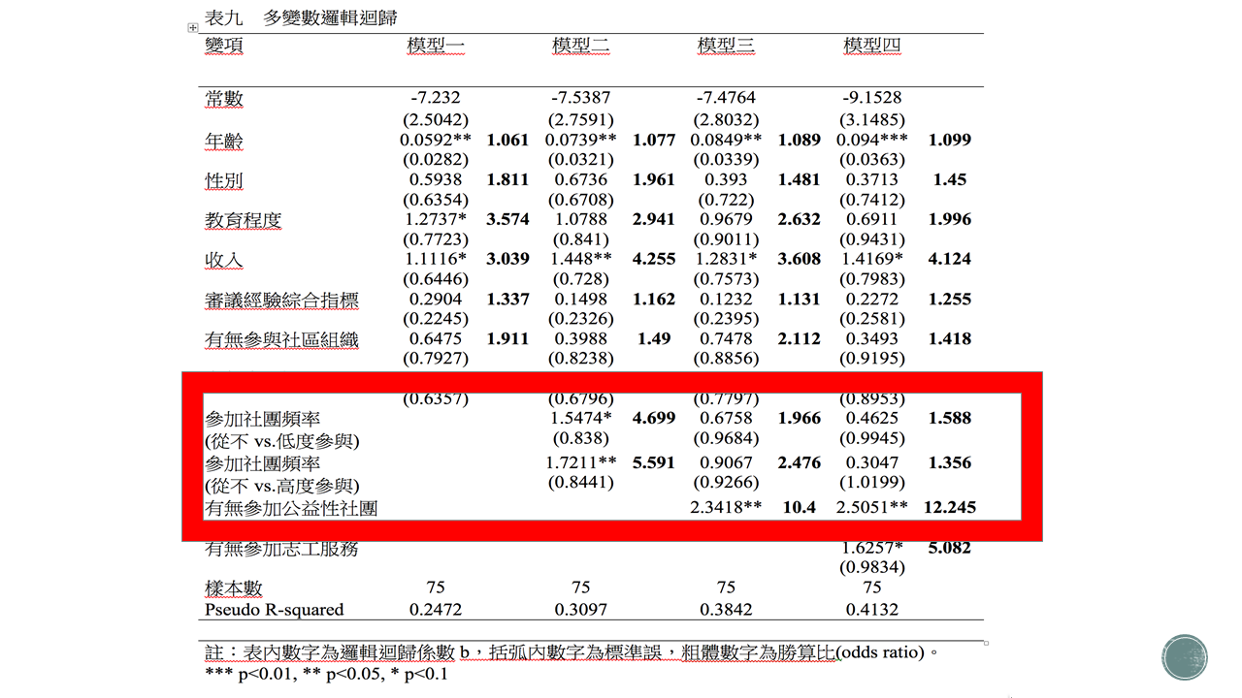Click the 變項 column header
The height and width of the screenshot is (698, 1242).
click(224, 46)
